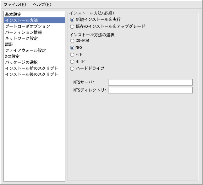The width and height of the screenshot is (203, 185).
Task: Show ファイアウォール設定 page
Action: click(x=25, y=51)
